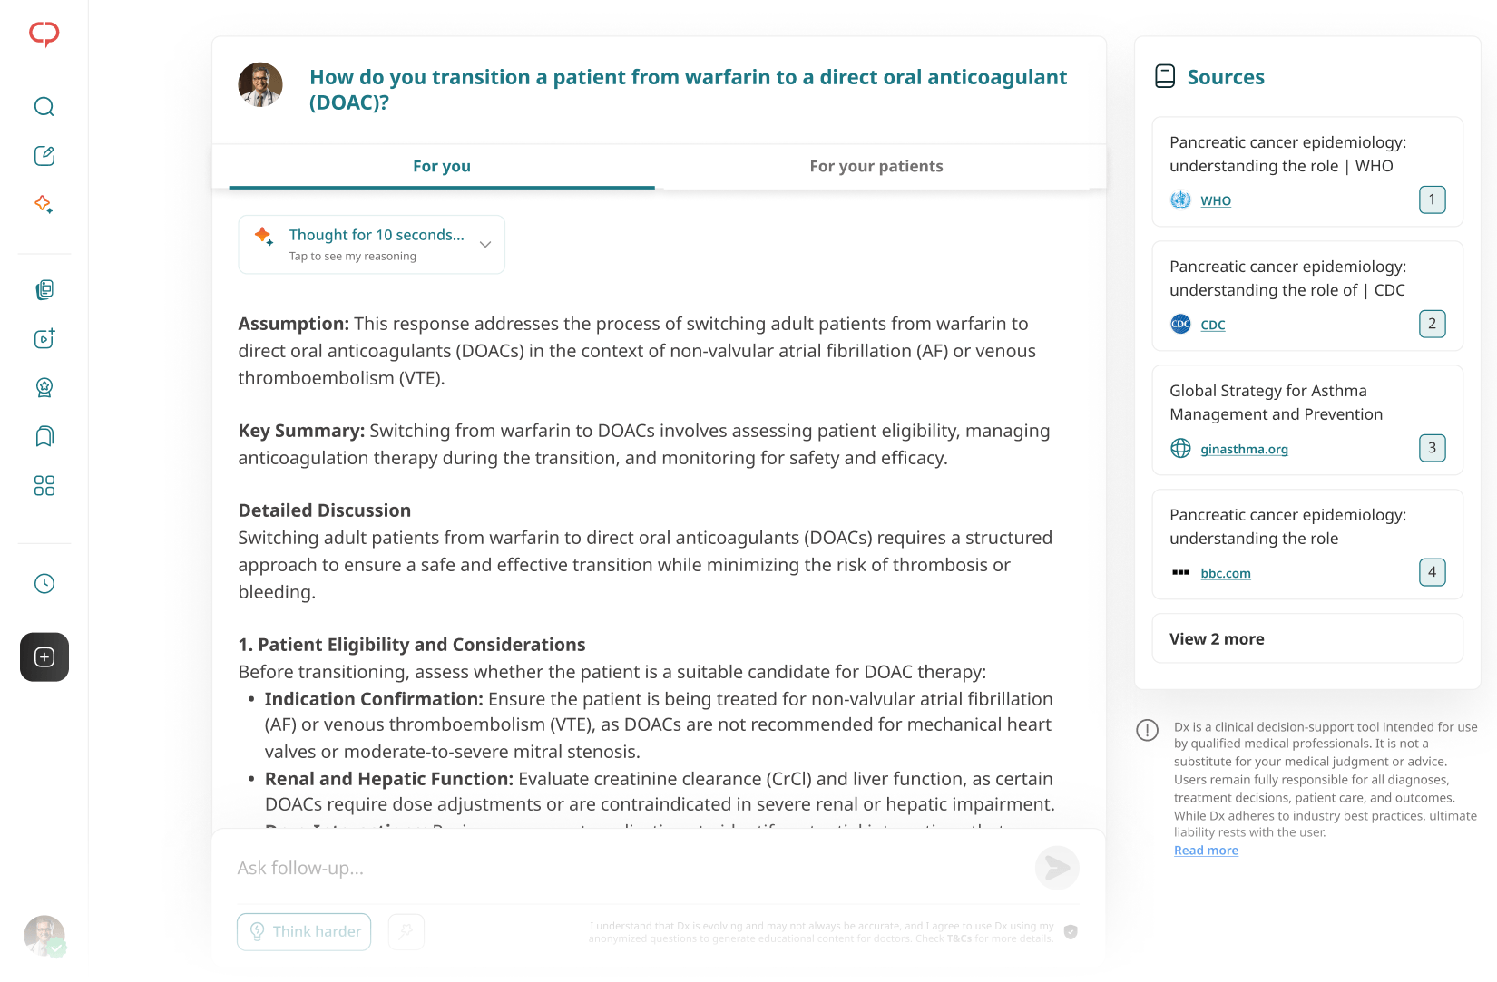The width and height of the screenshot is (1497, 982).
Task: Open the video plus icon in sidebar
Action: 44,339
